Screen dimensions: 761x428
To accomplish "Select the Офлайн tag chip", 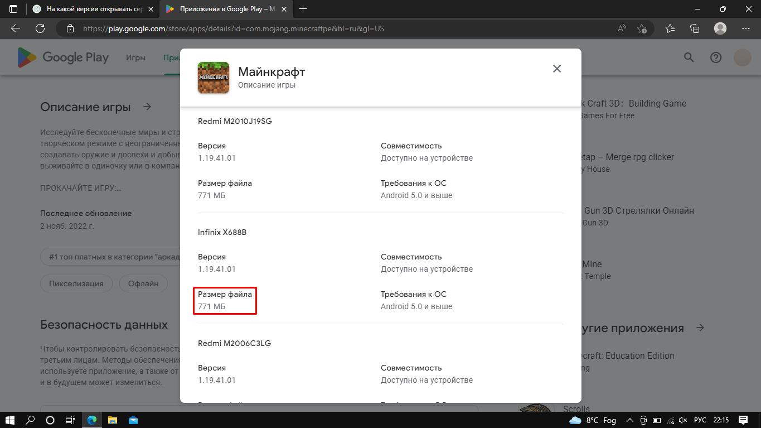I will pos(144,283).
